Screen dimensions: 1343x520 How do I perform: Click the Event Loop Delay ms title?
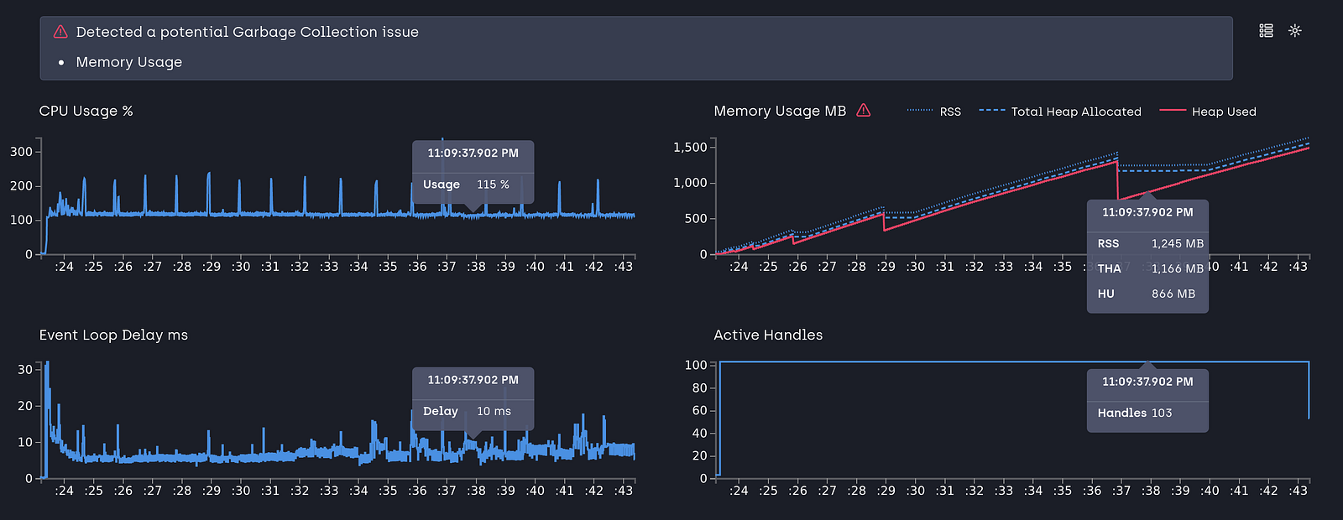tap(113, 335)
